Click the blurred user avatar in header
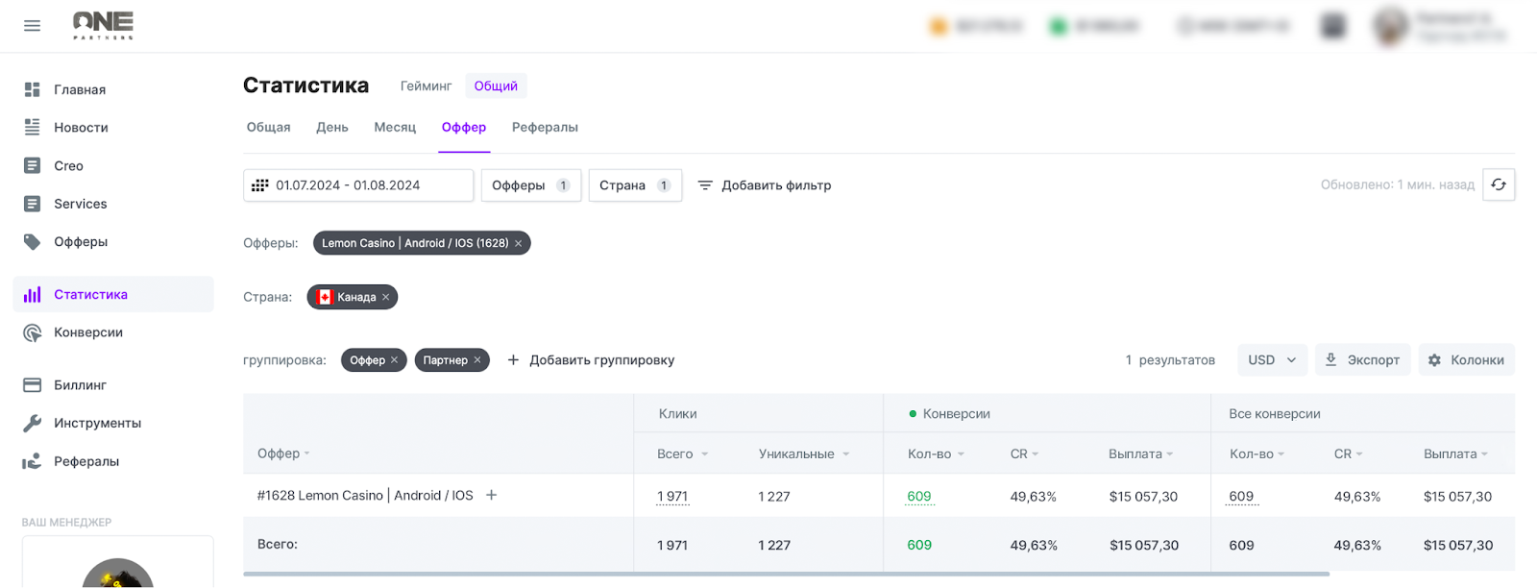Image resolution: width=1537 pixels, height=588 pixels. [x=1390, y=26]
